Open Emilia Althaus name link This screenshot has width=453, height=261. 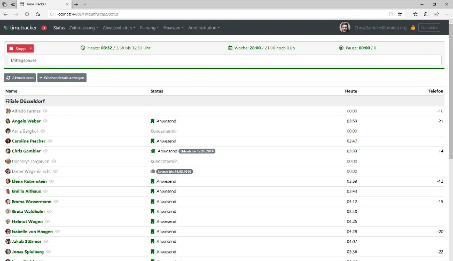26,191
